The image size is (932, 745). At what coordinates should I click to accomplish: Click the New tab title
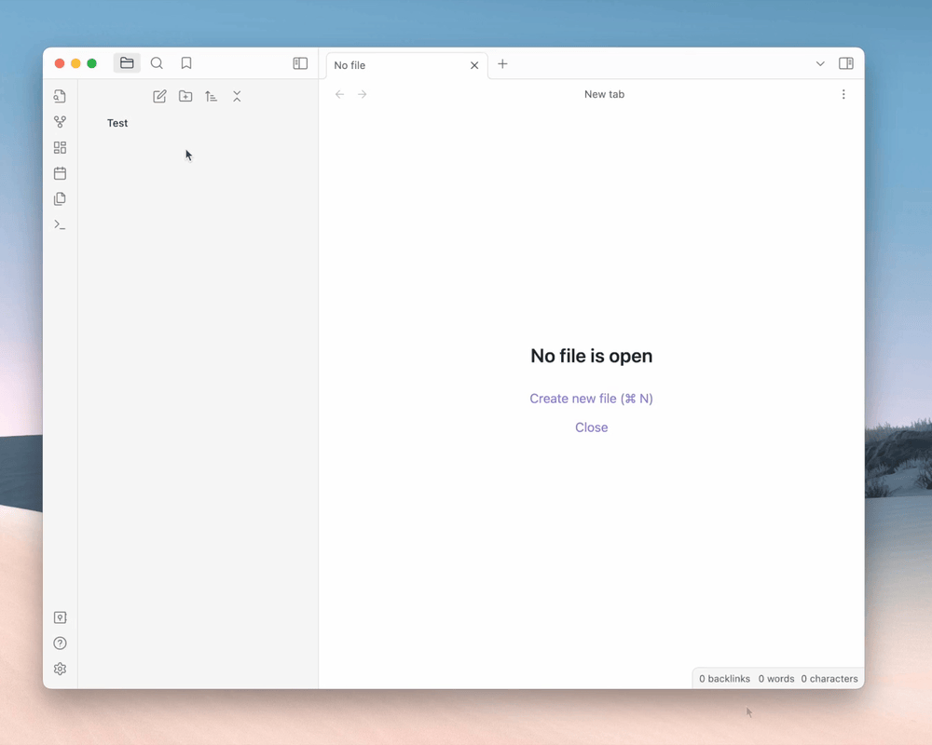point(604,94)
